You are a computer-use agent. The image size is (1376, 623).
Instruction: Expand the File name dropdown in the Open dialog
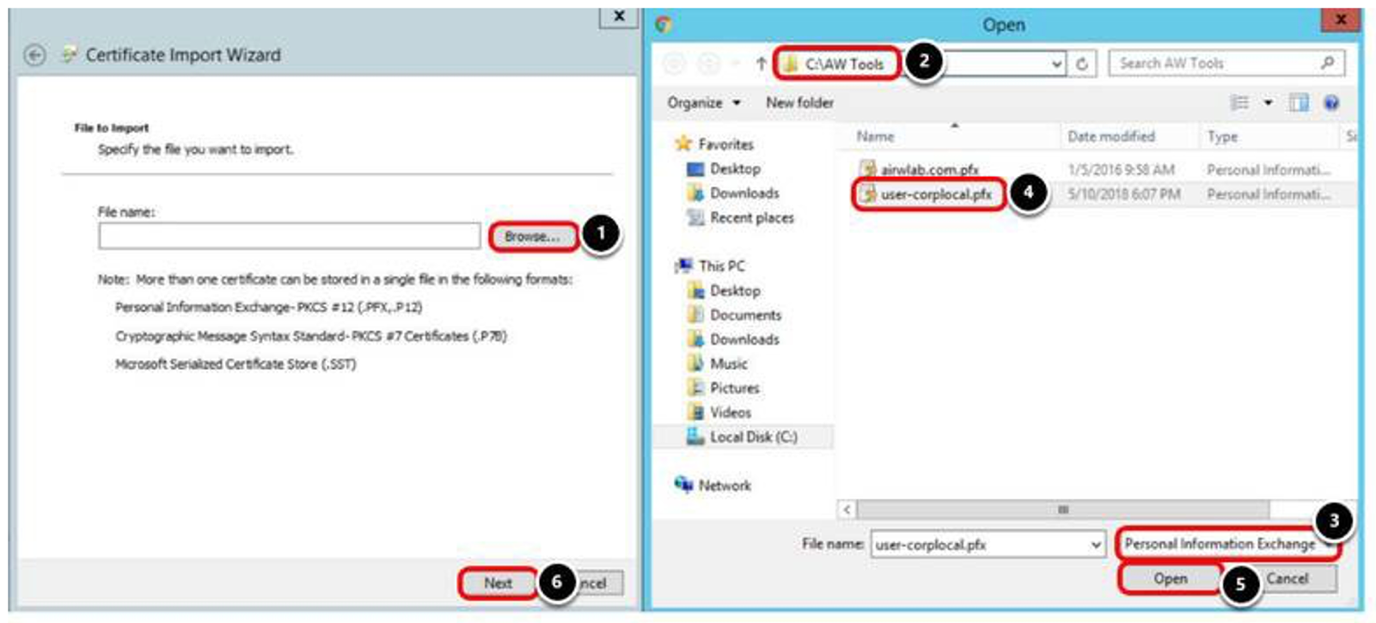tap(1096, 545)
